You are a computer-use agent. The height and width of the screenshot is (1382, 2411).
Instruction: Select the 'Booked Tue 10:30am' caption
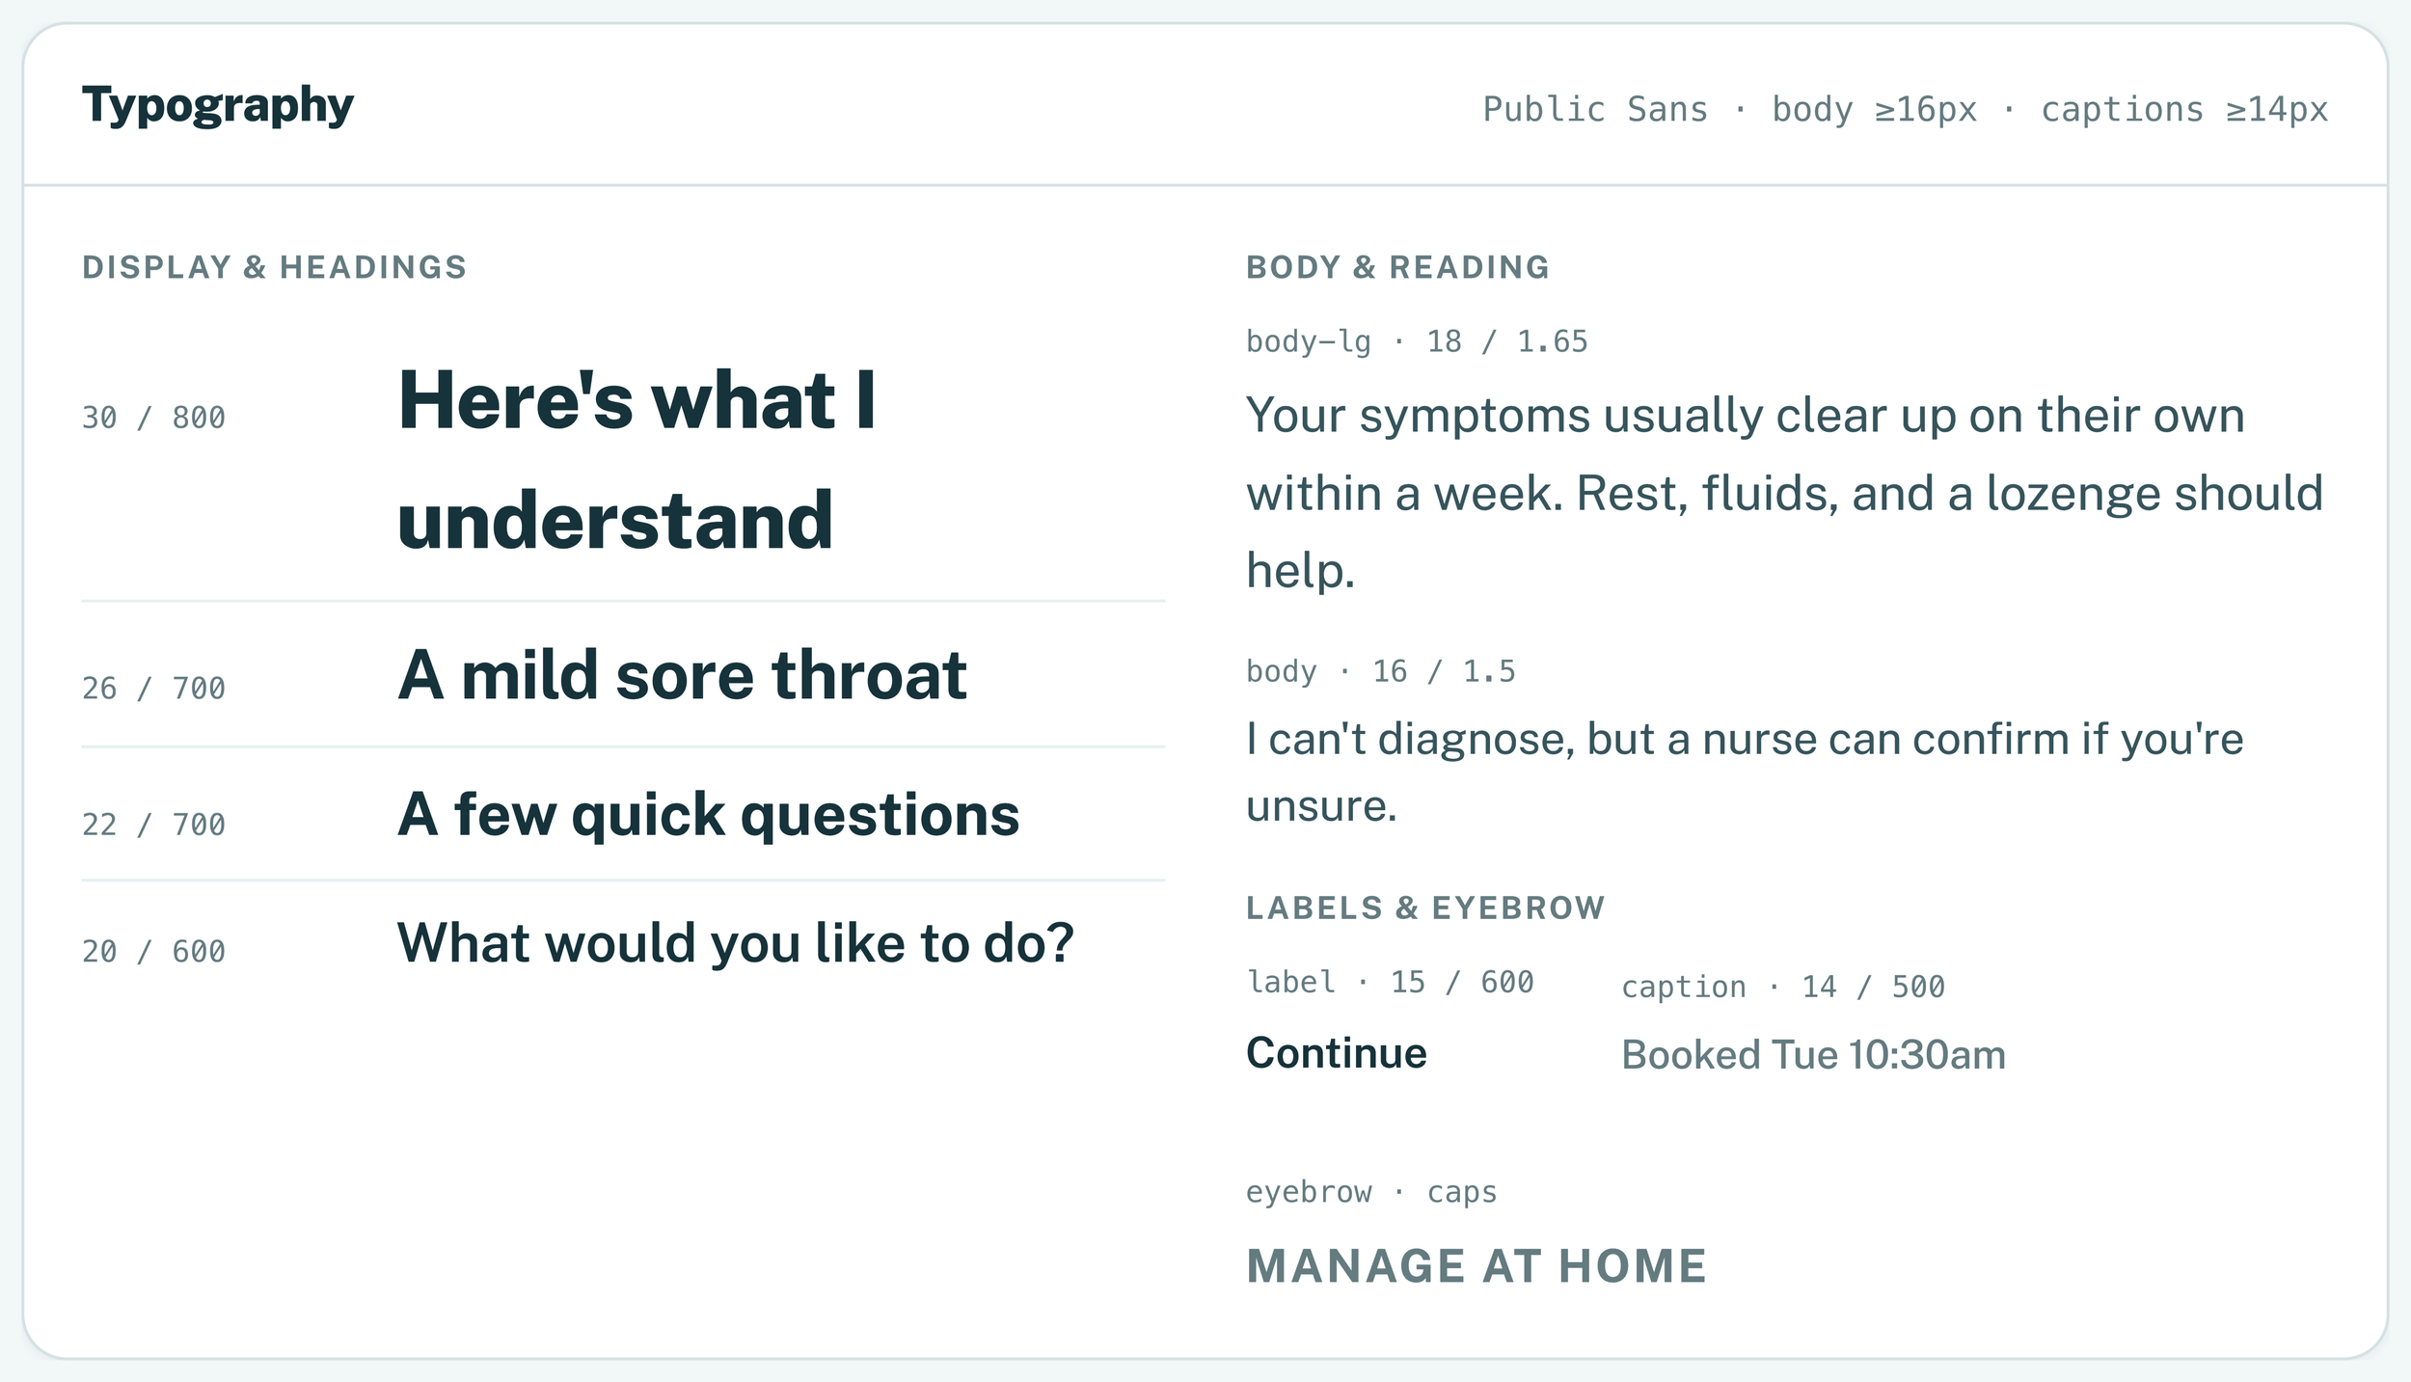pos(1813,1055)
